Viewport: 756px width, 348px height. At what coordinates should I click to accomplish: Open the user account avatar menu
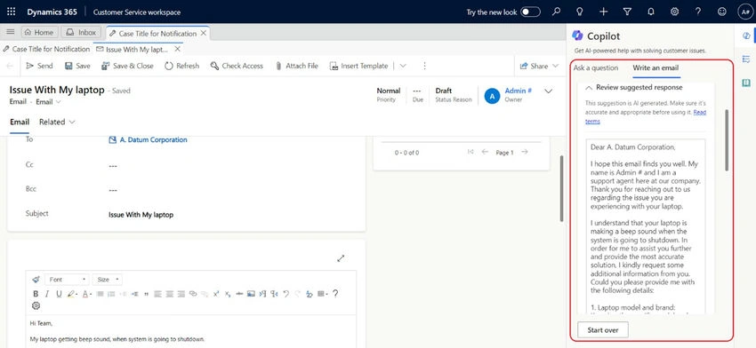point(745,12)
